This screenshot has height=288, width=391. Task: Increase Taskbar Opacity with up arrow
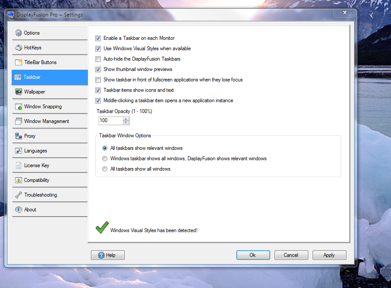point(126,119)
